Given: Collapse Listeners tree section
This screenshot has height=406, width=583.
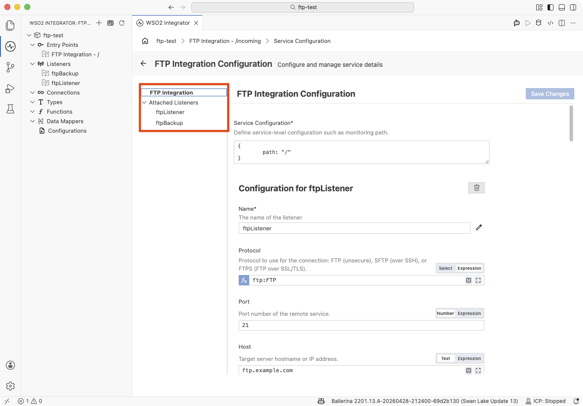Looking at the screenshot, I should 32,64.
